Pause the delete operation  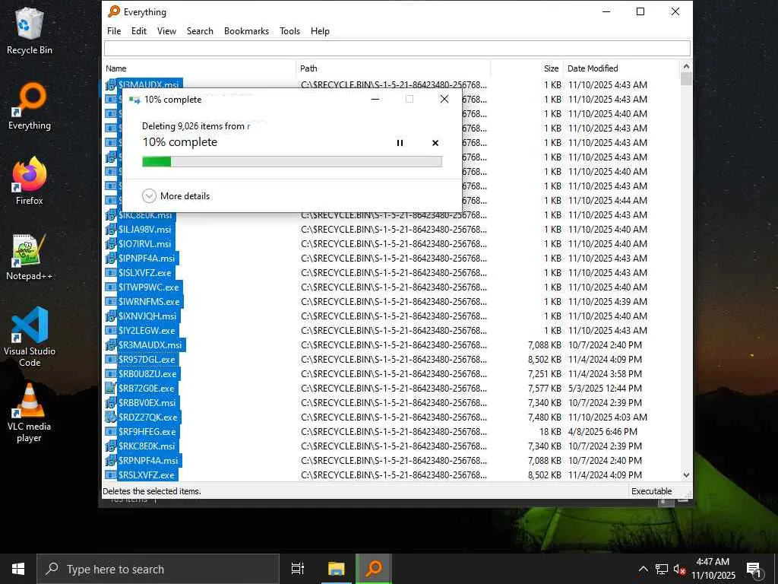pyautogui.click(x=400, y=143)
